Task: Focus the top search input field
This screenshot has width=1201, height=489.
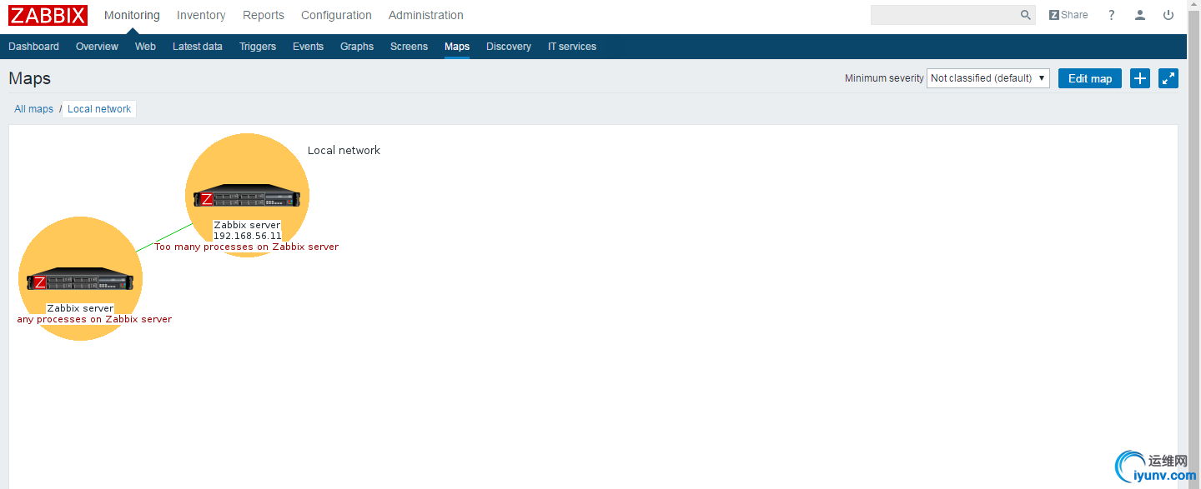Action: (944, 15)
